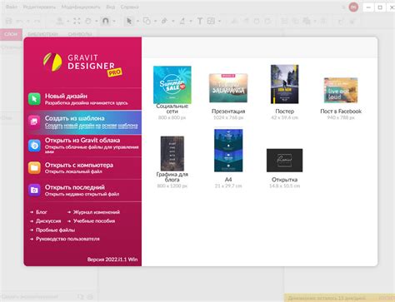The height and width of the screenshot is (302, 395).
Task: Expand the Pencil tool dropdown arrow
Action: click(191, 22)
